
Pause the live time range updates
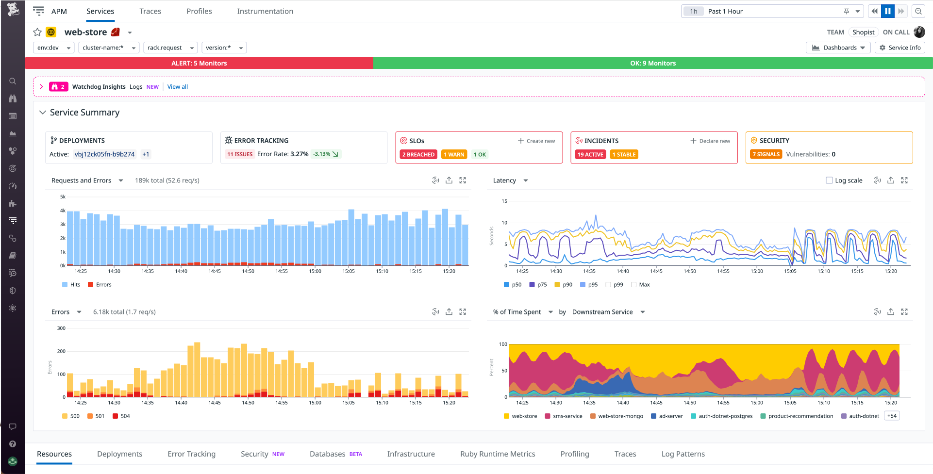tap(888, 11)
